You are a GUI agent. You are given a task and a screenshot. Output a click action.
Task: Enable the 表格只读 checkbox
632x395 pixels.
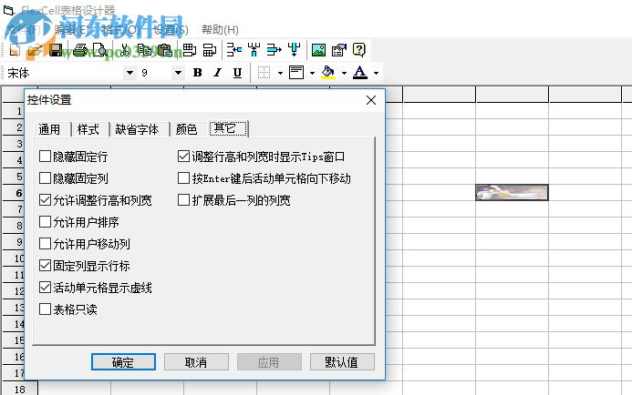pyautogui.click(x=45, y=309)
